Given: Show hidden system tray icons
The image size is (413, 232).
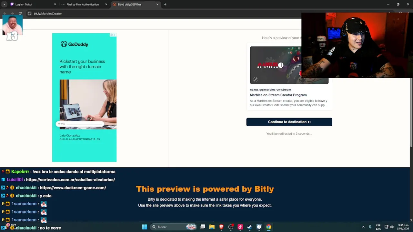Looking at the screenshot, I should pyautogui.click(x=363, y=227).
